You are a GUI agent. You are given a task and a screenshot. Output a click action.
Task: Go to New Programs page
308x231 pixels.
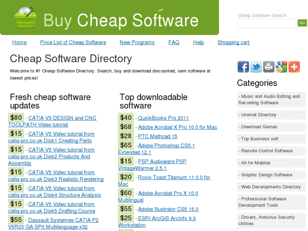click(x=137, y=42)
